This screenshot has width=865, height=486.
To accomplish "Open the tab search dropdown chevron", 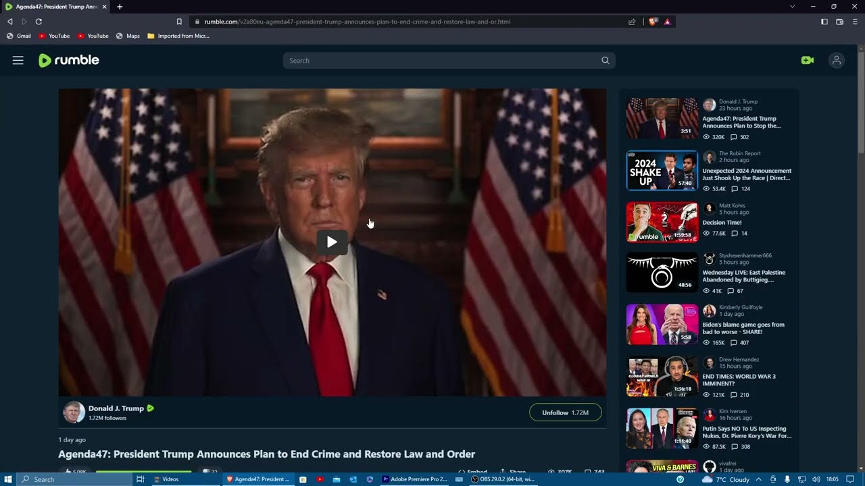I will click(792, 7).
